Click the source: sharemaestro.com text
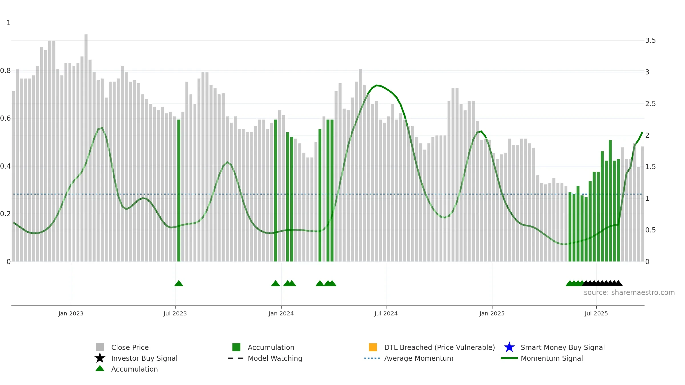The width and height of the screenshot is (685, 385). pos(629,293)
